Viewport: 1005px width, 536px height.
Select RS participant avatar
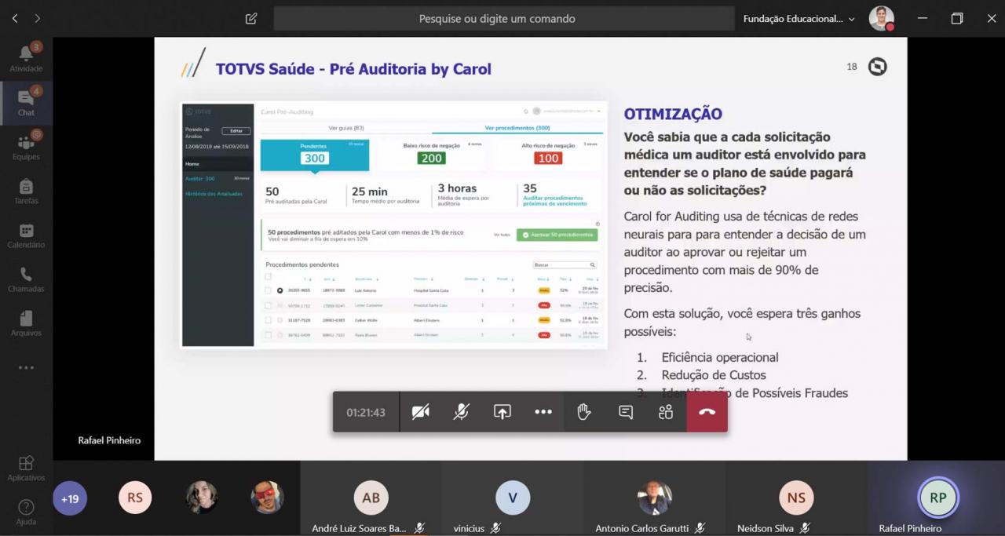[x=135, y=498]
